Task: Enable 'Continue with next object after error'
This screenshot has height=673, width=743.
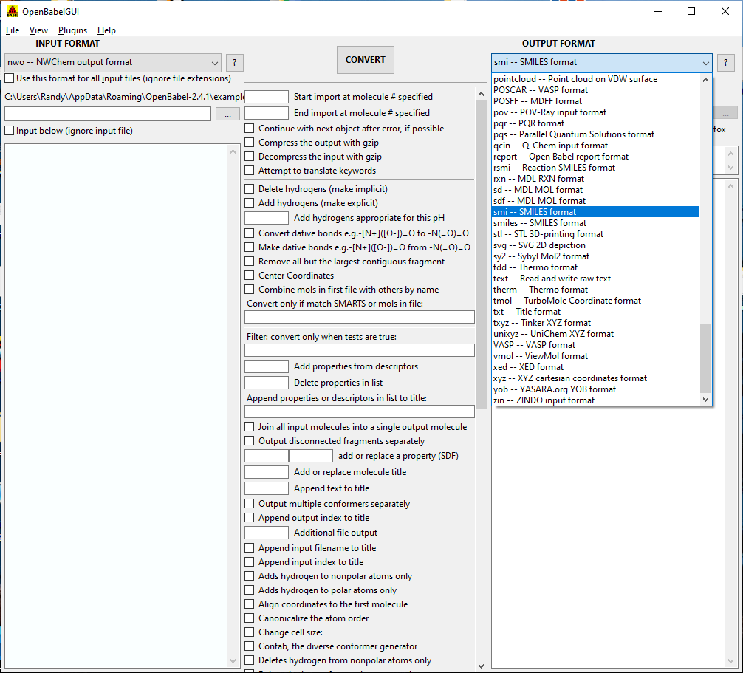Action: (249, 129)
